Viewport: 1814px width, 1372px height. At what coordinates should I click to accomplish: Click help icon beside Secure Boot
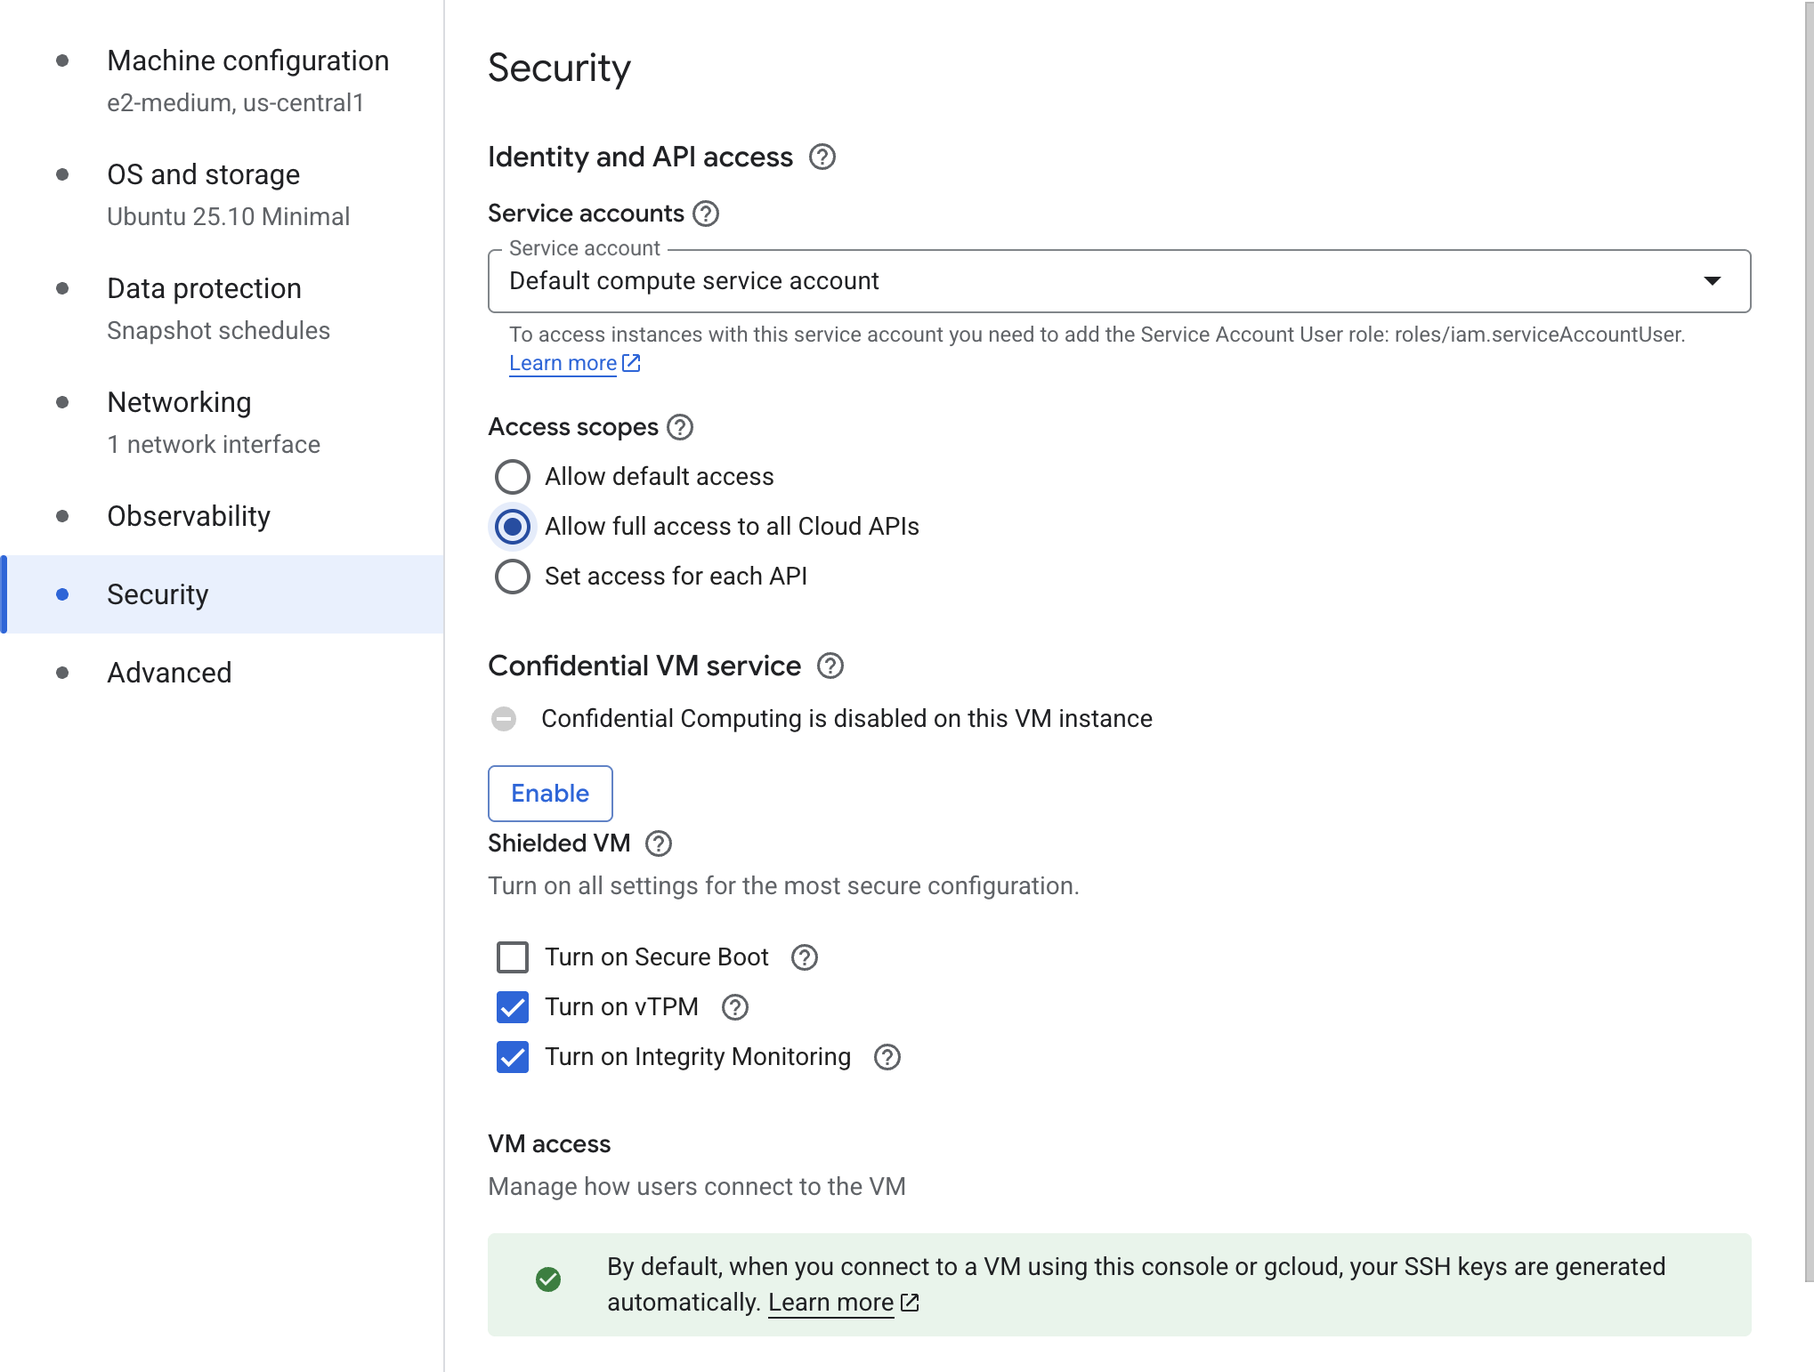click(x=805, y=957)
